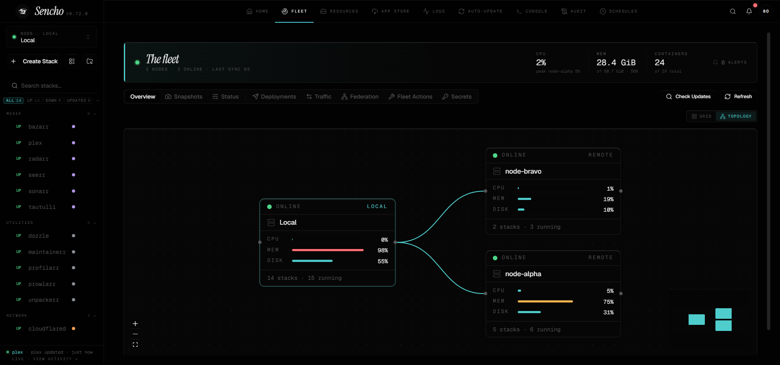The height and width of the screenshot is (365, 780).
Task: Click the 0 Alerts bell indicator
Action: click(730, 62)
